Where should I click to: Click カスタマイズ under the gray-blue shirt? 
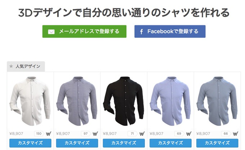tap(217, 143)
